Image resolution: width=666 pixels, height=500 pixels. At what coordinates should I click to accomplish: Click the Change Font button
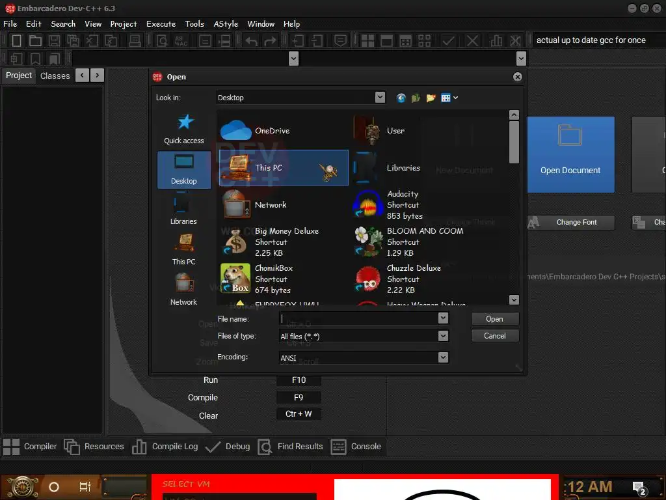tap(571, 223)
